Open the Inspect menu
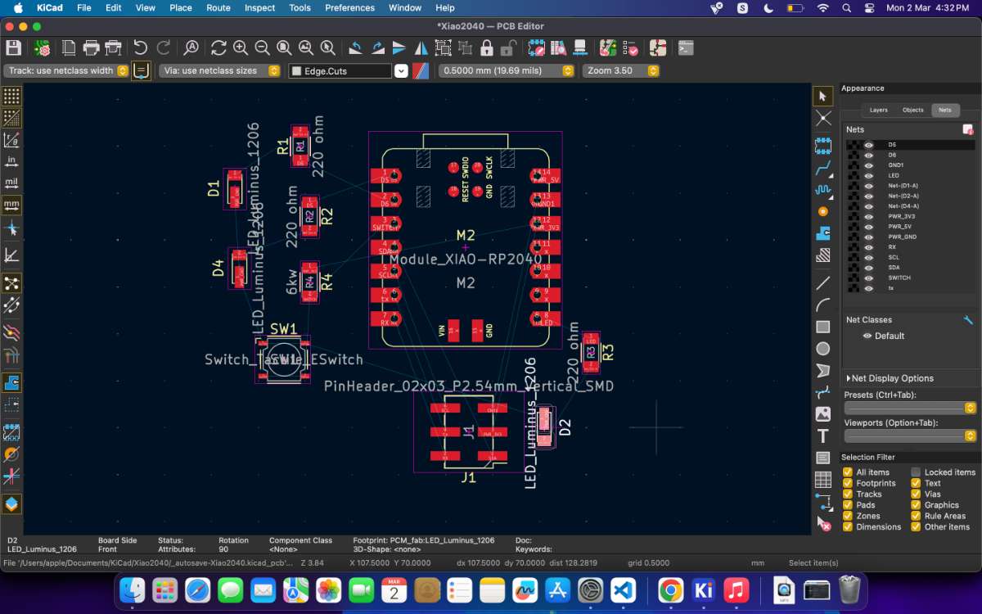The image size is (982, 614). [x=260, y=7]
